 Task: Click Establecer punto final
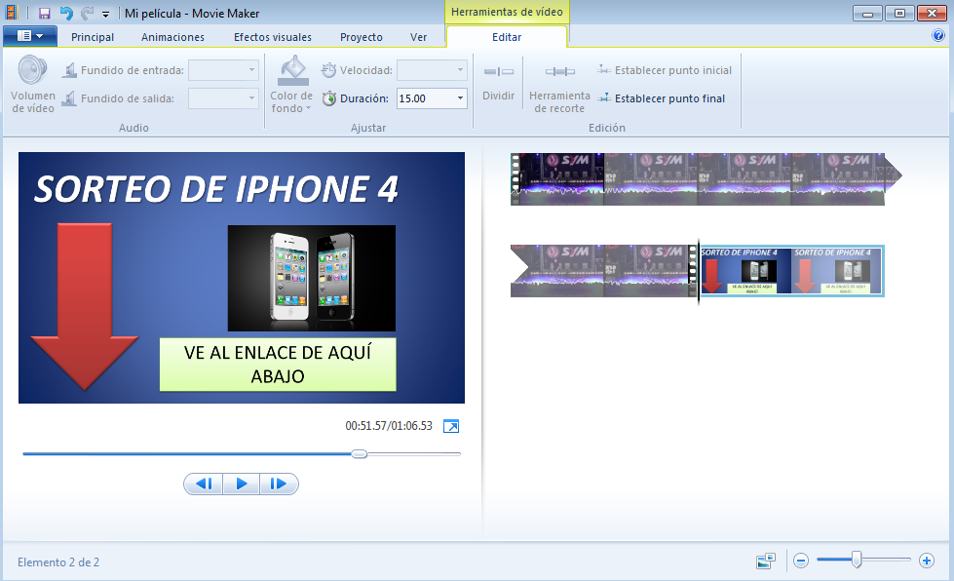click(662, 97)
